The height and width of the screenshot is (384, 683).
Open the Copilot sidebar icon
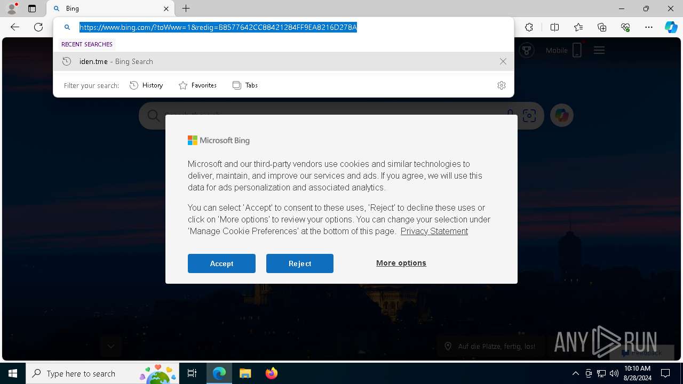(x=671, y=27)
